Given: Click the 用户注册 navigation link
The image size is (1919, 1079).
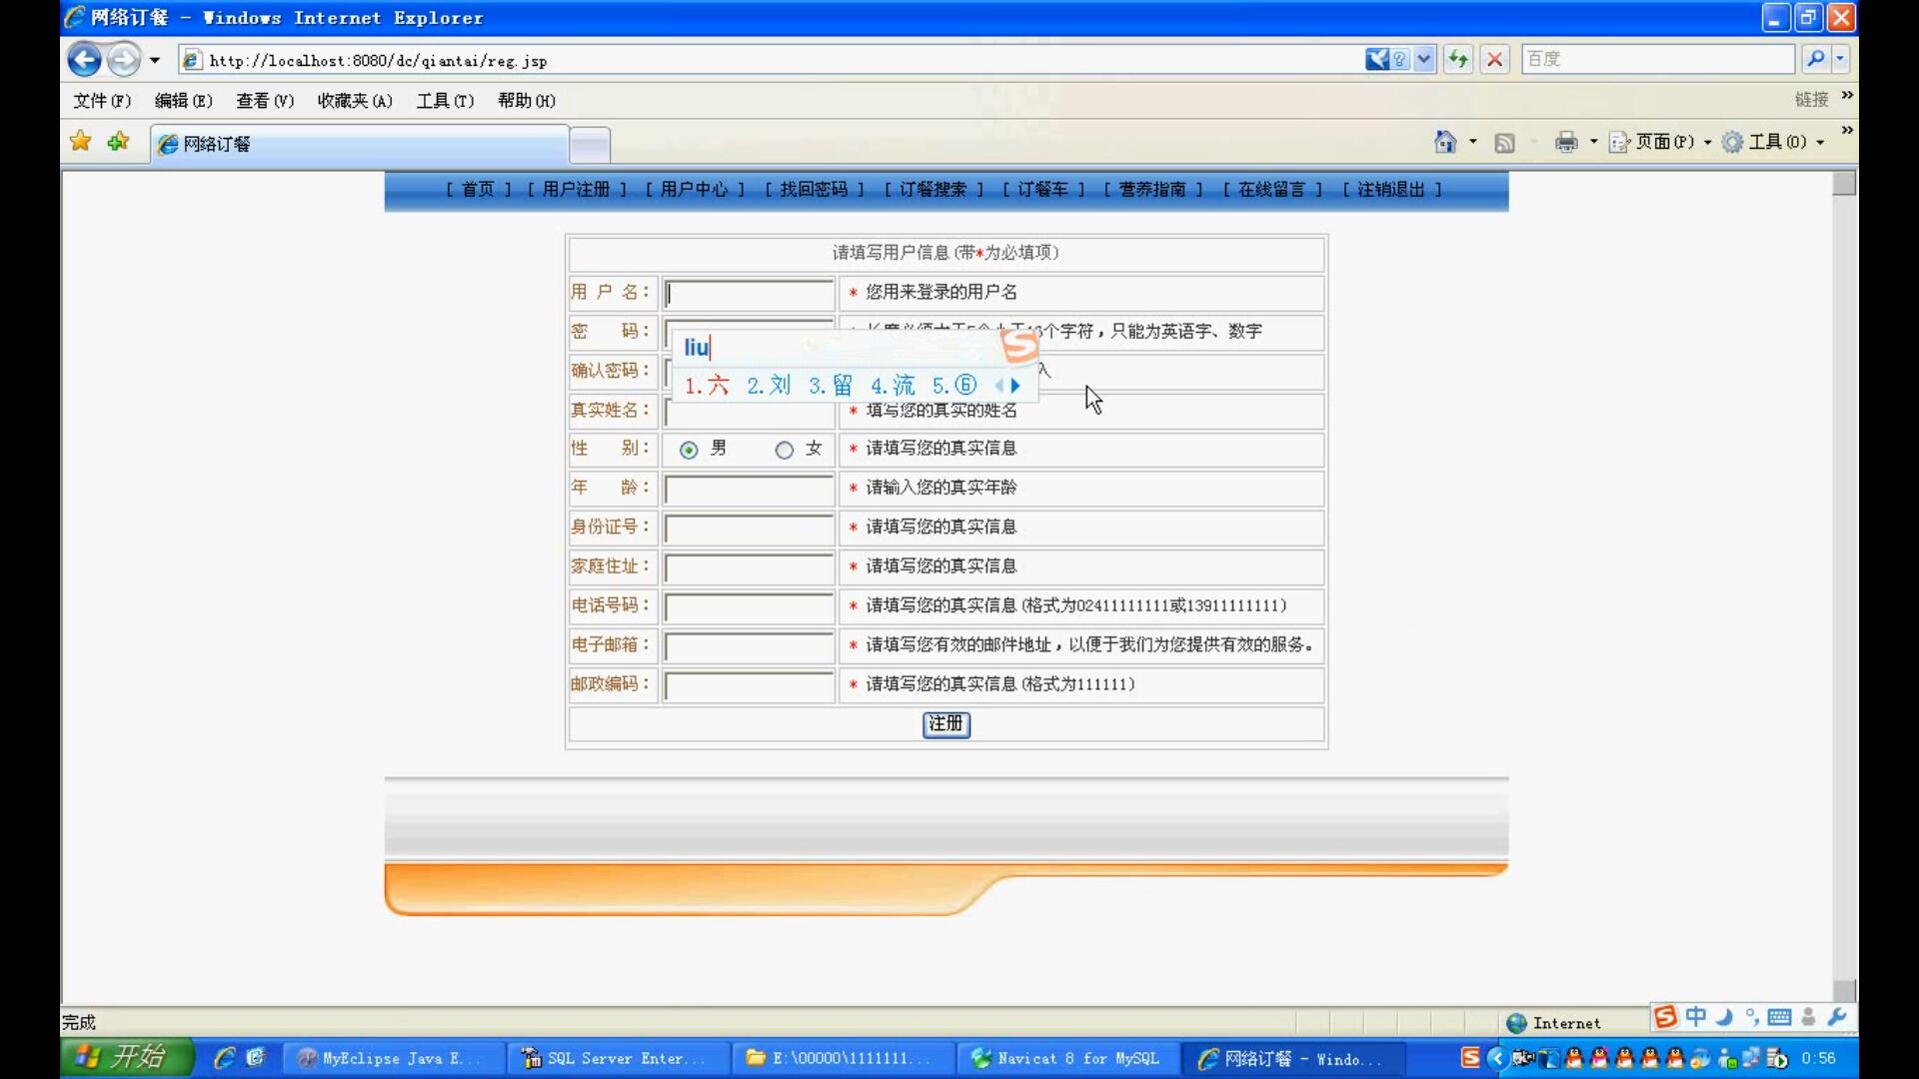Looking at the screenshot, I should [577, 190].
